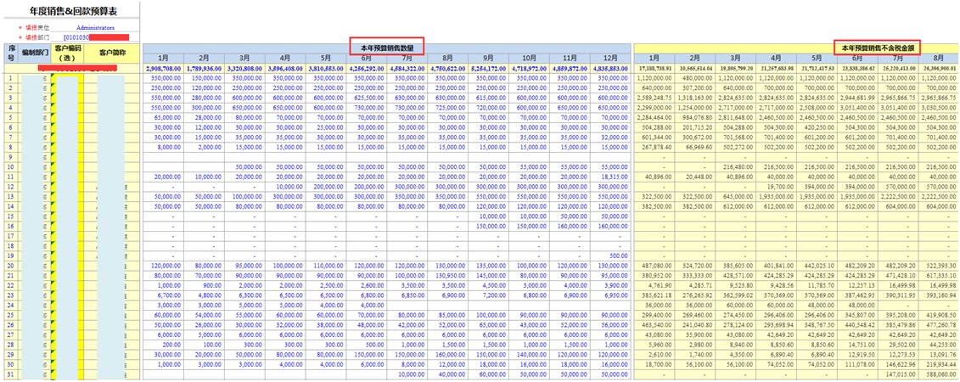Select the sequence number cell 24
The width and height of the screenshot is (960, 382).
tap(10, 304)
